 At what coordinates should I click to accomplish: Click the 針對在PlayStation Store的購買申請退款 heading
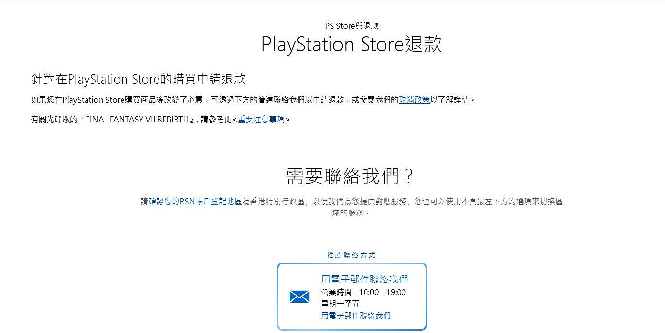[x=138, y=79]
